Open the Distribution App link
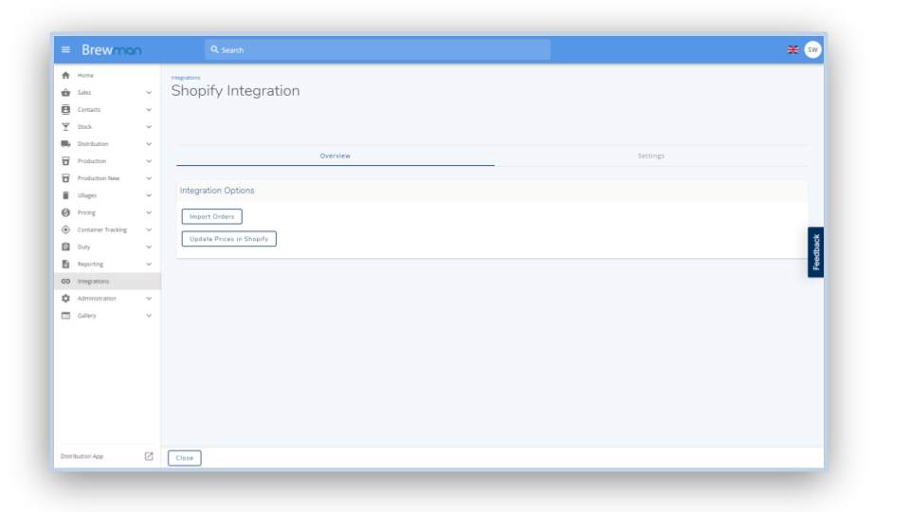This screenshot has height=512, width=910. click(82, 456)
